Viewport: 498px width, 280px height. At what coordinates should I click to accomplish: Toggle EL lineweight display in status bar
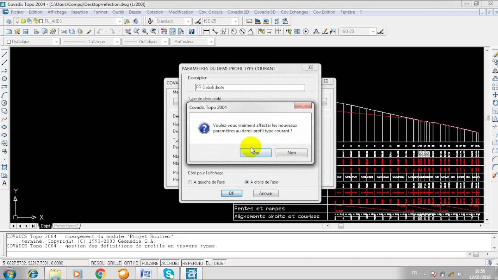pyautogui.click(x=209, y=263)
